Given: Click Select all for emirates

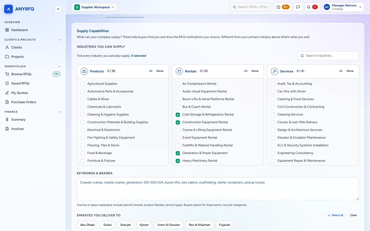Looking at the screenshot, I should [335, 215].
